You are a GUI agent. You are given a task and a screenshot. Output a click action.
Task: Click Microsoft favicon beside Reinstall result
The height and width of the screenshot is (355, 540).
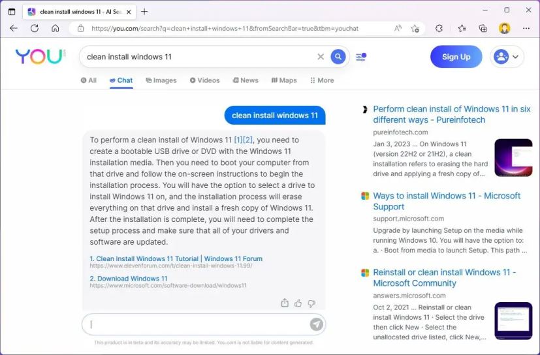(x=365, y=273)
